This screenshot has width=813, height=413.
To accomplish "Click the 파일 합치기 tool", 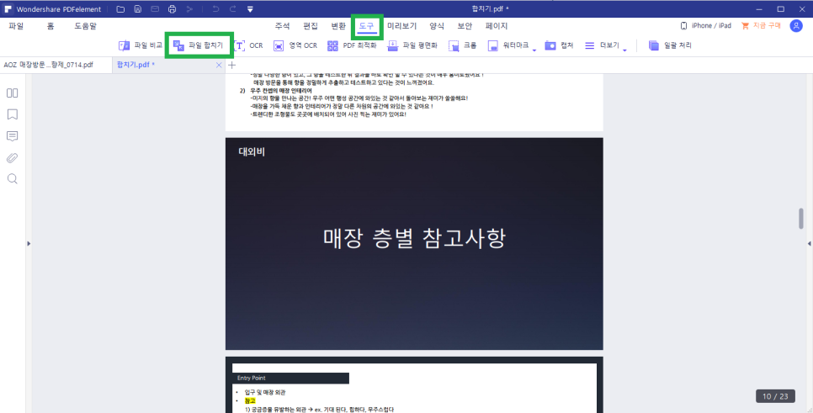I will [198, 45].
